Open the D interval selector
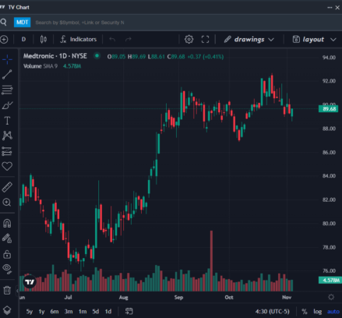The width and height of the screenshot is (342, 318). pyautogui.click(x=23, y=39)
